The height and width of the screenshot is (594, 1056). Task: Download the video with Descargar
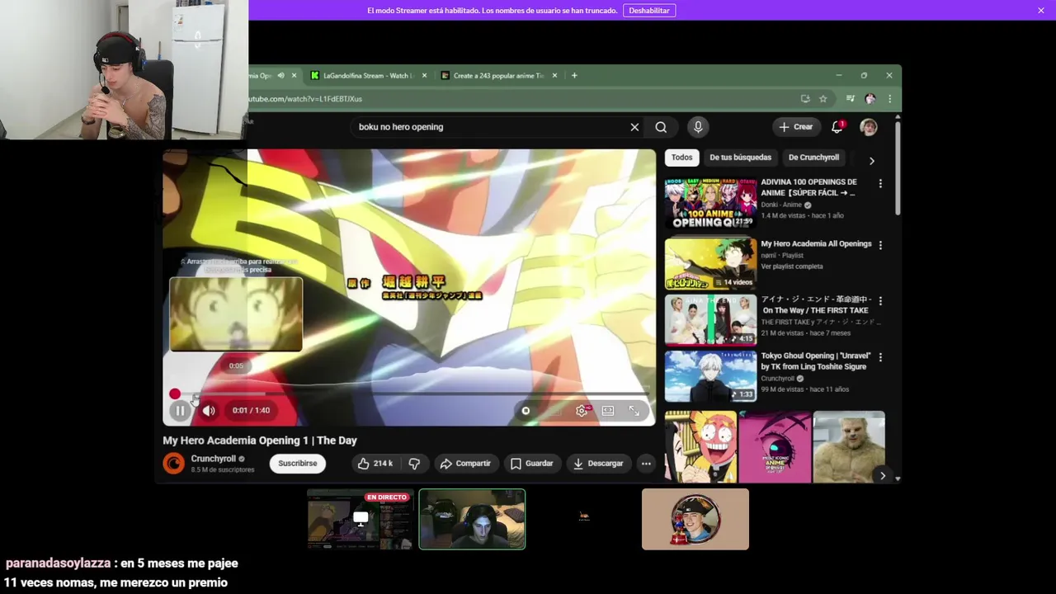(598, 464)
